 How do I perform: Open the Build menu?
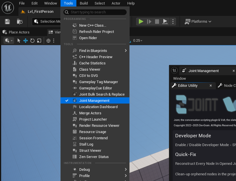83,3
